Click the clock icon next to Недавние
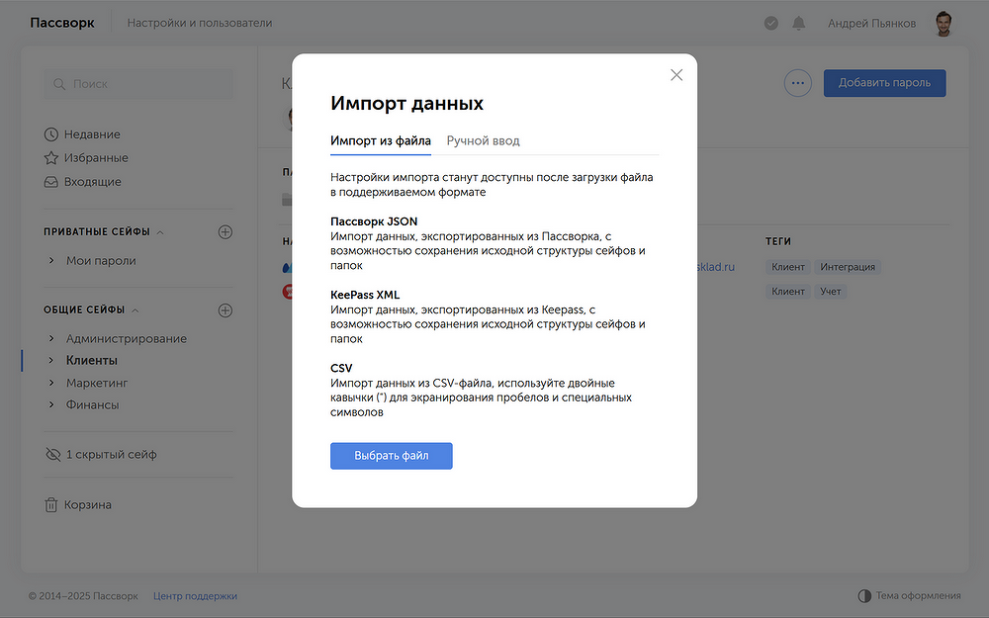The width and height of the screenshot is (989, 618). click(51, 134)
